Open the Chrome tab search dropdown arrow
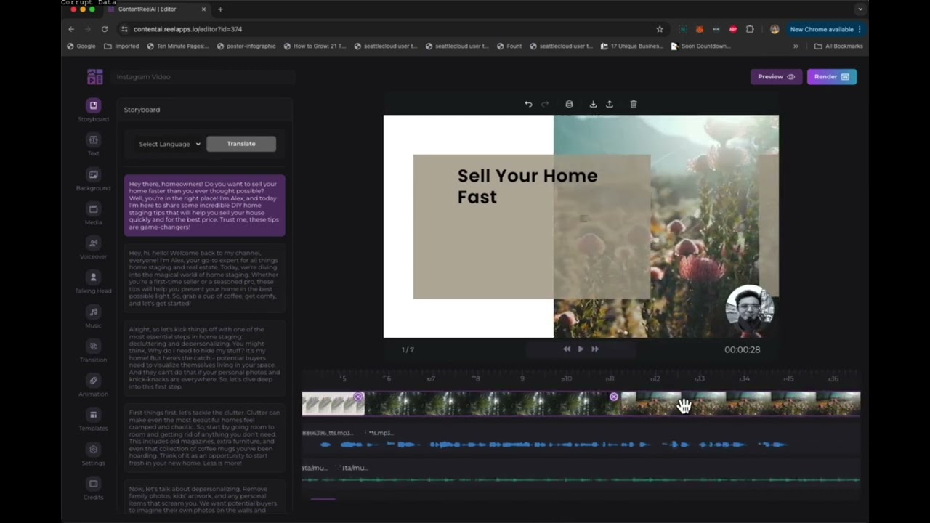 tap(860, 9)
